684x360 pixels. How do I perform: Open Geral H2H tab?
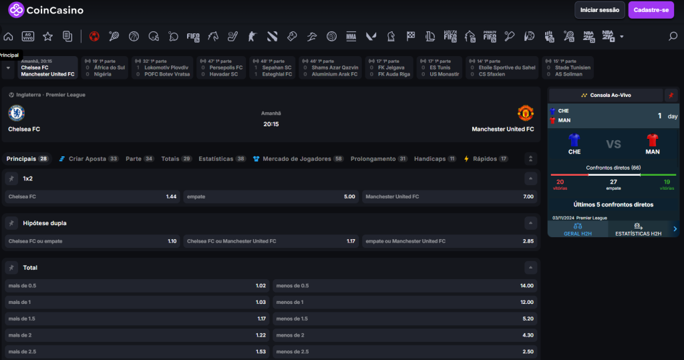pos(578,229)
